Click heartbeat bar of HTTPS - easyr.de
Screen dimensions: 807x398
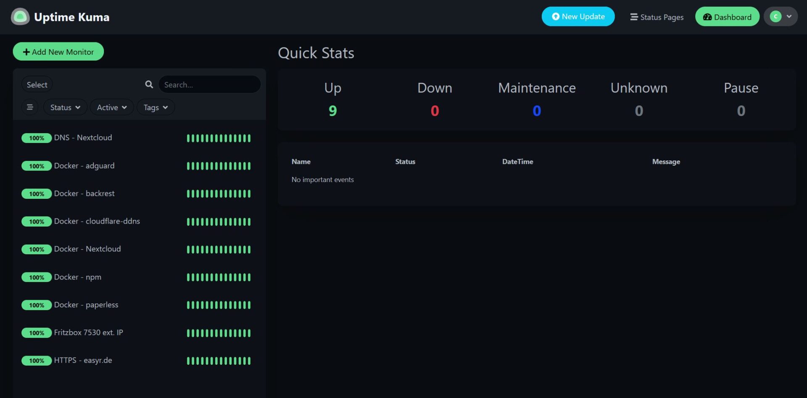tap(219, 361)
